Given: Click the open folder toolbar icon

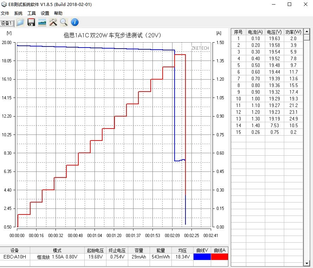Looking at the screenshot, I should (20, 23).
